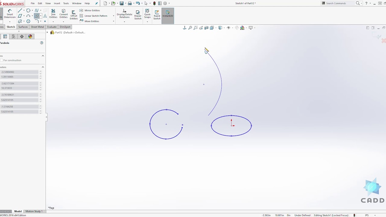Screen dimensions: 386x217
Task: Select the Smart Dimension tool
Action: (10, 14)
